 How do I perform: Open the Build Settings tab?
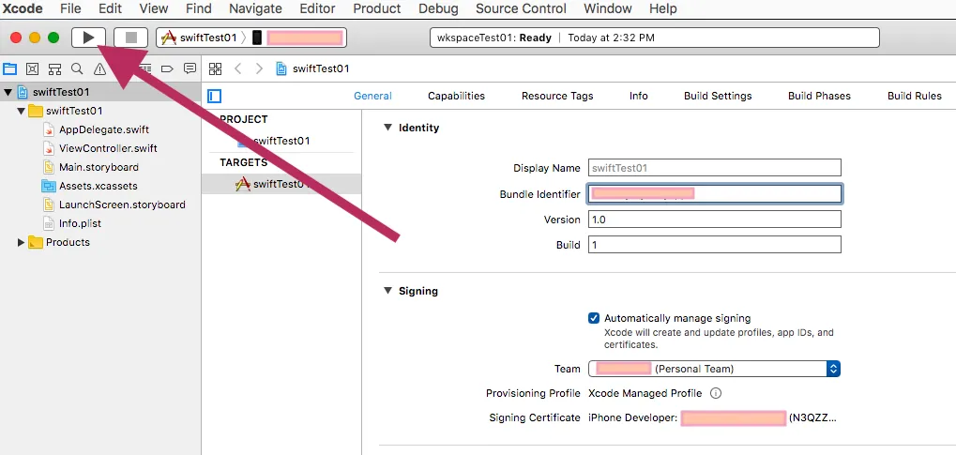tap(718, 96)
